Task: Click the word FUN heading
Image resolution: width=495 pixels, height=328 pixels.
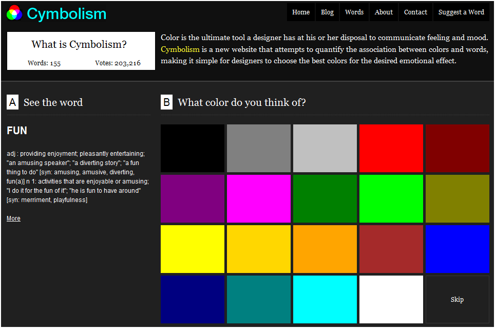Action: pos(17,131)
